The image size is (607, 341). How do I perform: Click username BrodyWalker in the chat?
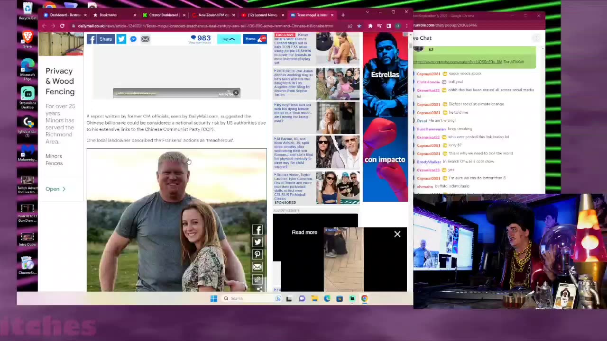point(429,162)
